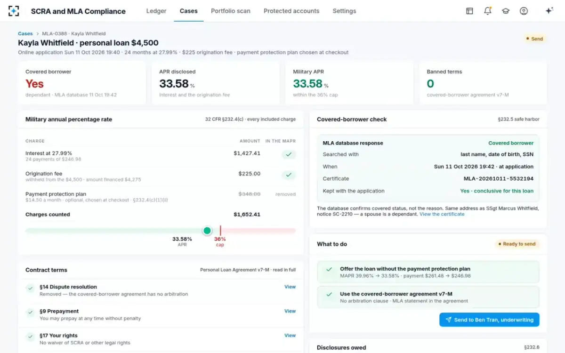Follow the Cases breadcrumb link

point(25,34)
